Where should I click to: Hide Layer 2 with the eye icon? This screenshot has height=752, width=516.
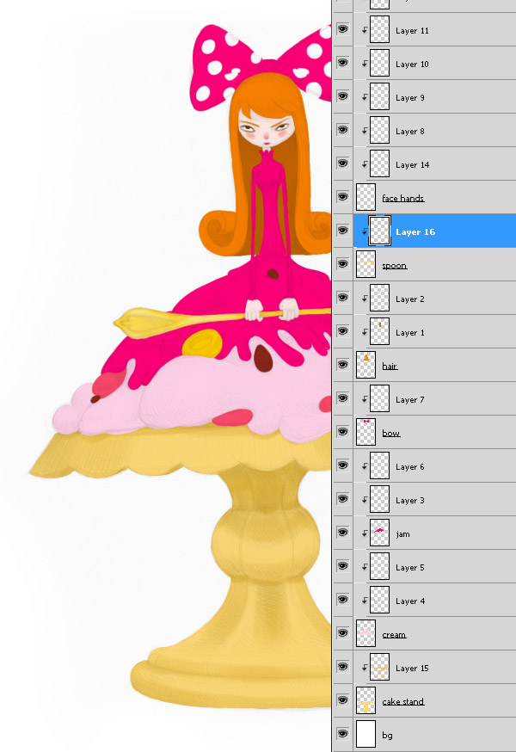[342, 298]
